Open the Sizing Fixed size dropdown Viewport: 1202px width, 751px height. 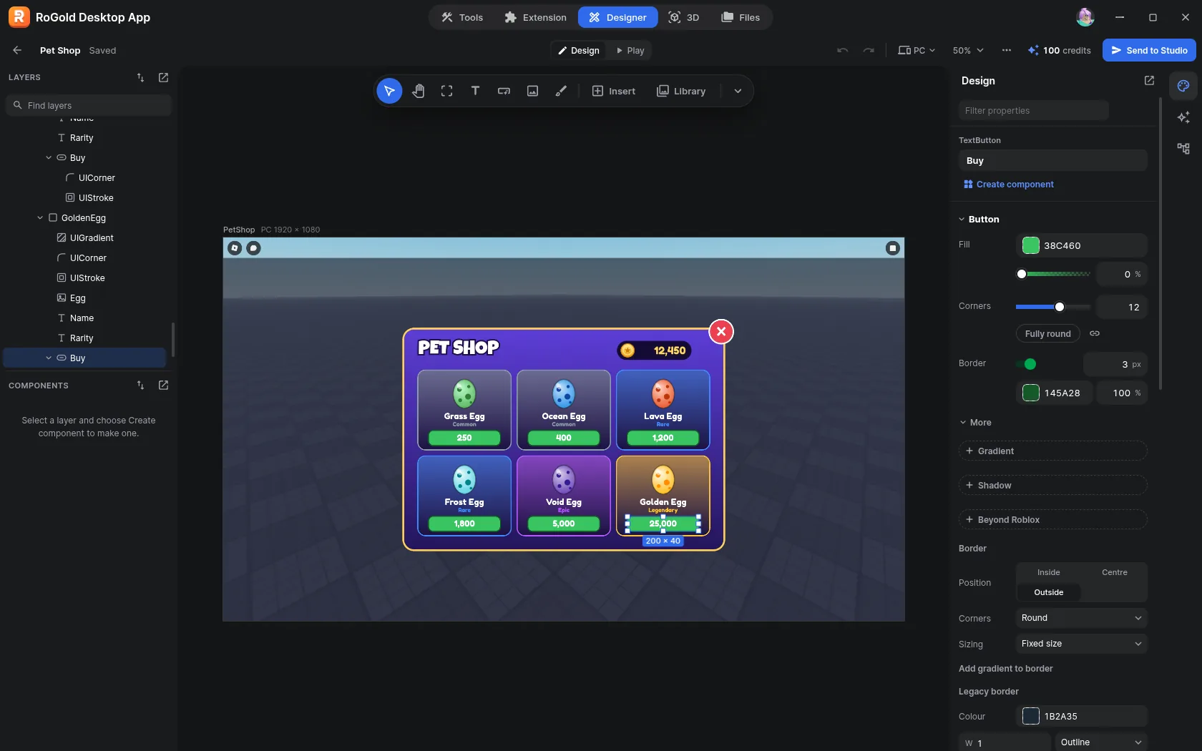click(1082, 644)
